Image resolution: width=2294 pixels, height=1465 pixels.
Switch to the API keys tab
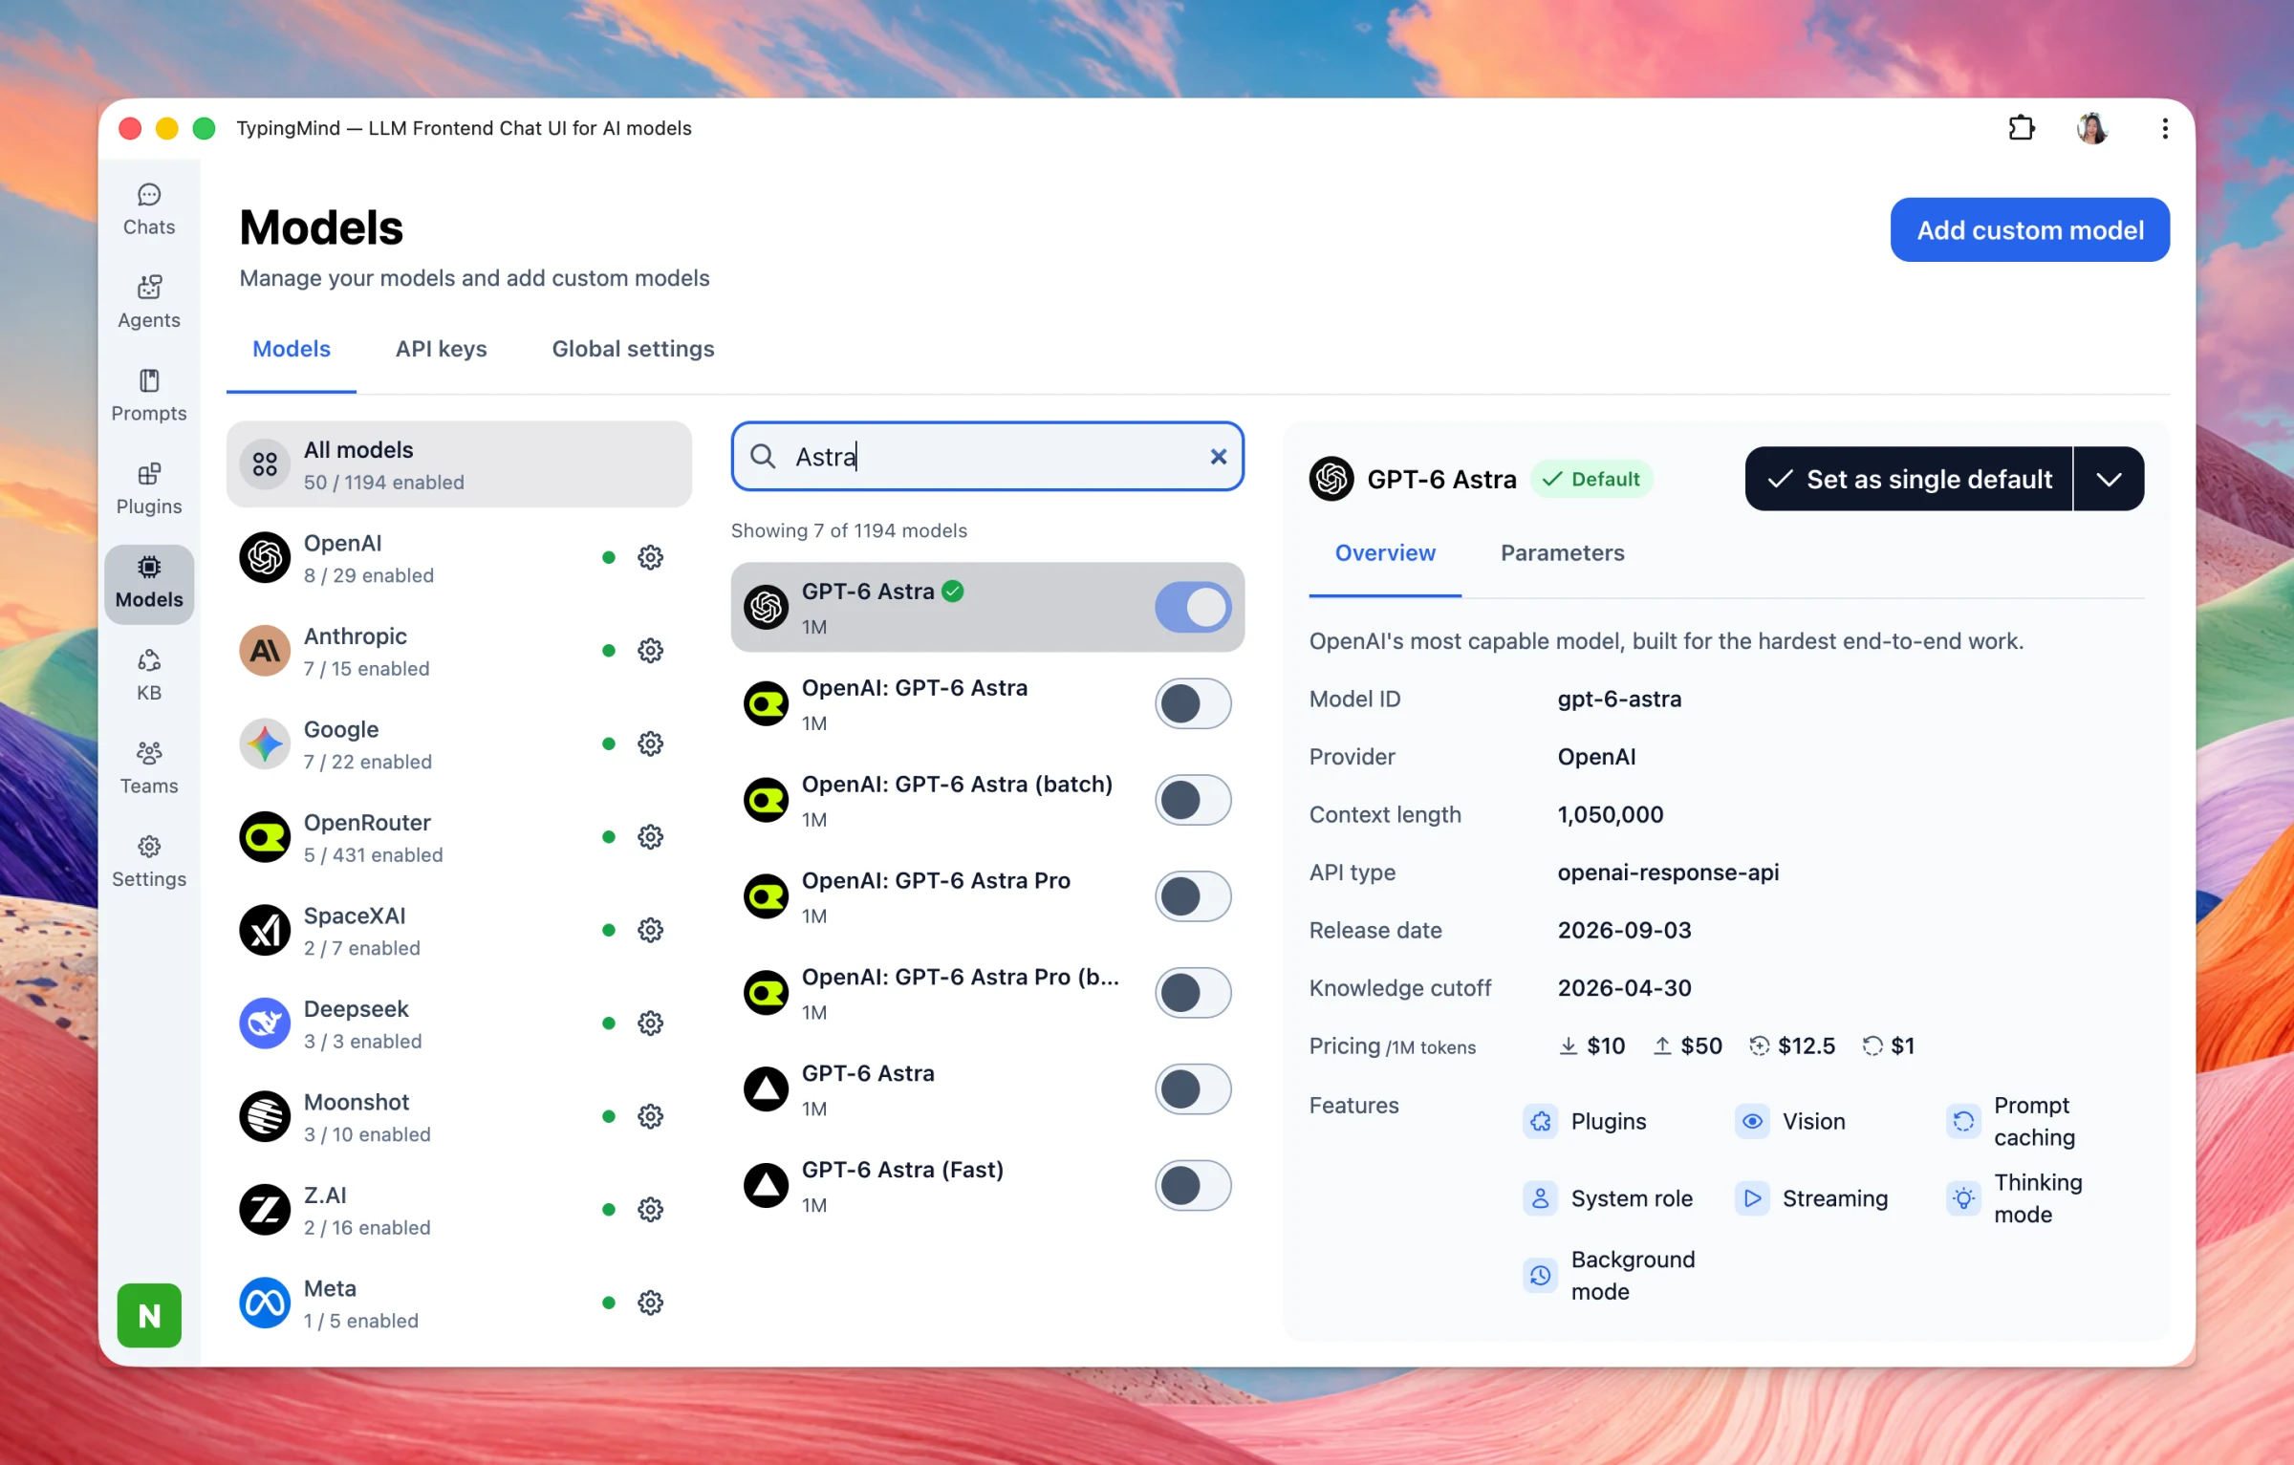442,349
